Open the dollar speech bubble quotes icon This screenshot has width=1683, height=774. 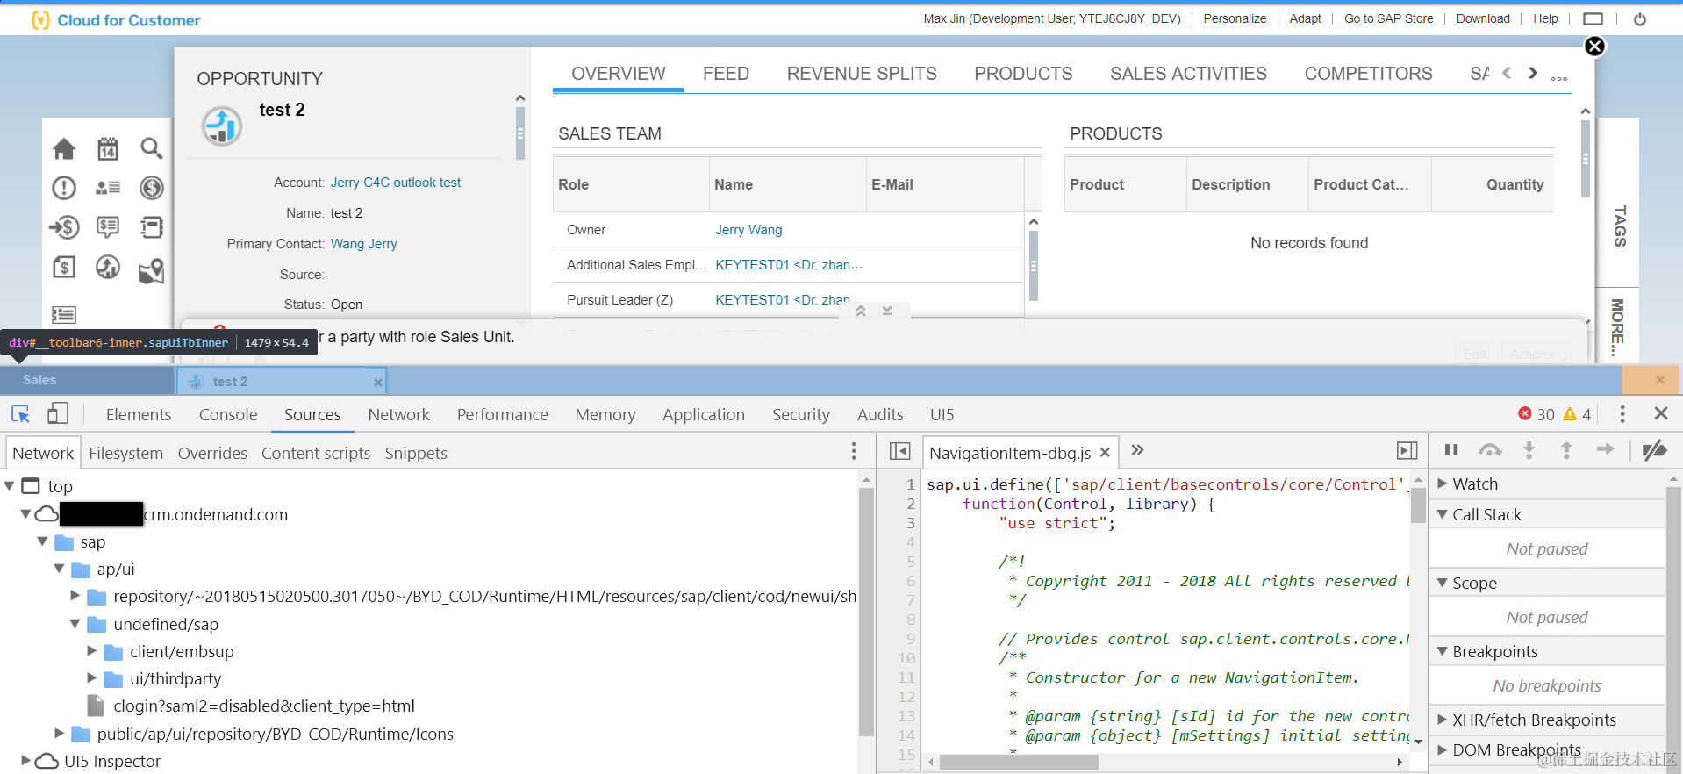[x=107, y=227]
